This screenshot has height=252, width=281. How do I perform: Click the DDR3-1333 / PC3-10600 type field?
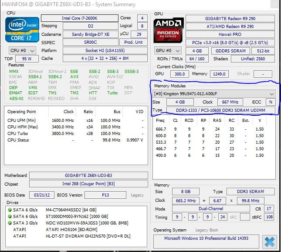[220, 110]
